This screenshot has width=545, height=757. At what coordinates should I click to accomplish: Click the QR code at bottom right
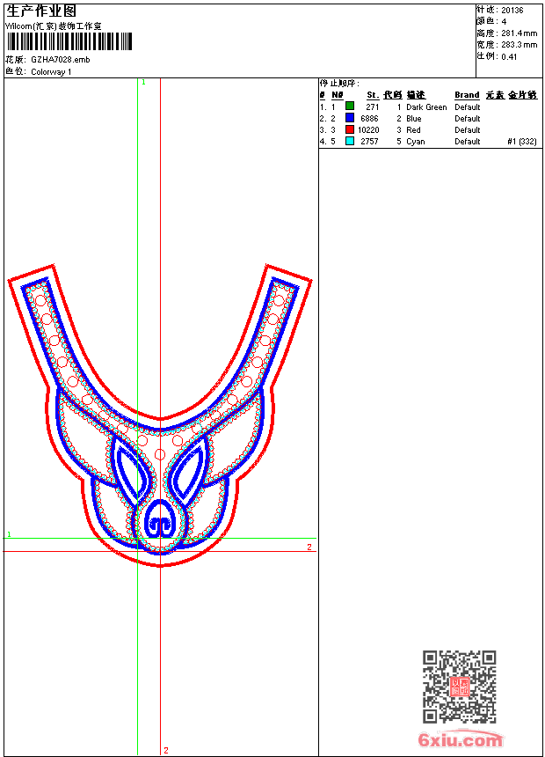459,687
